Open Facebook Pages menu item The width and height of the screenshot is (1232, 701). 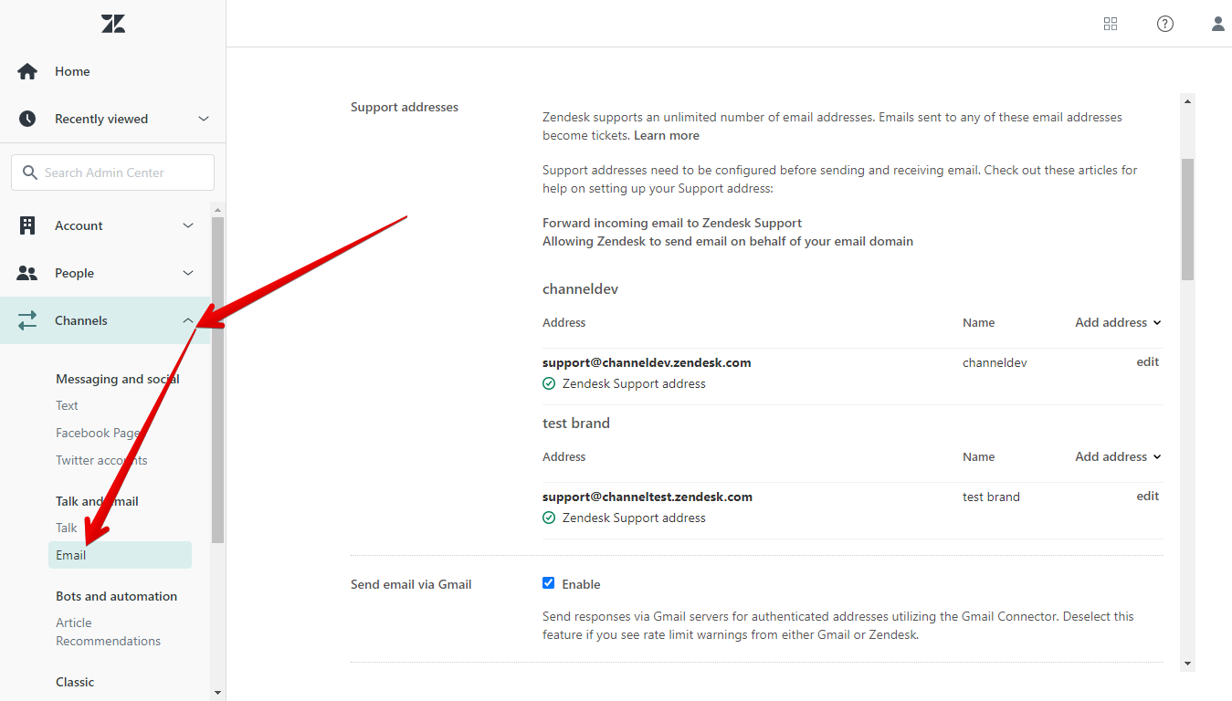tap(99, 433)
